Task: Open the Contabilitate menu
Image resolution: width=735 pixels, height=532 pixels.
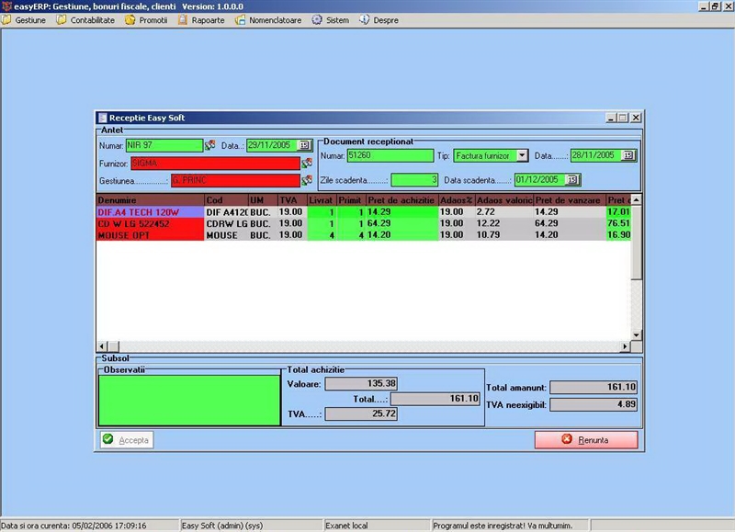Action: pyautogui.click(x=86, y=19)
